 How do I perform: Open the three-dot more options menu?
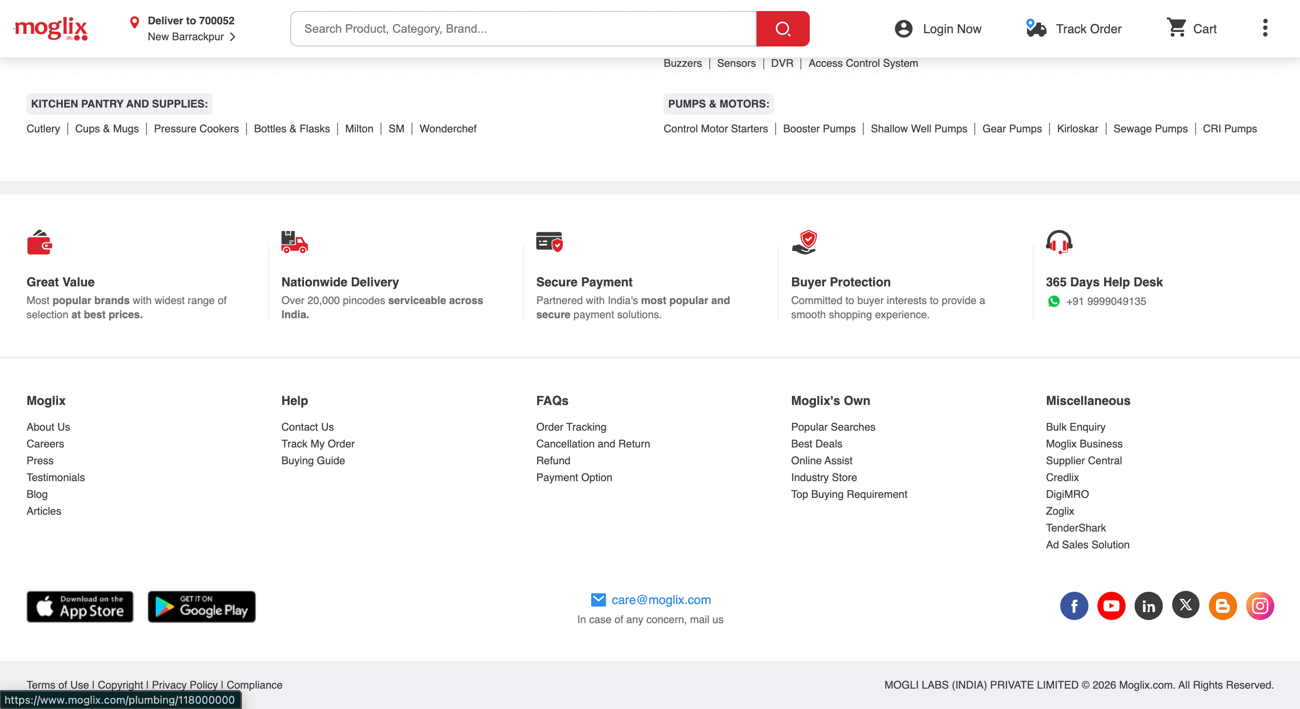(1265, 28)
